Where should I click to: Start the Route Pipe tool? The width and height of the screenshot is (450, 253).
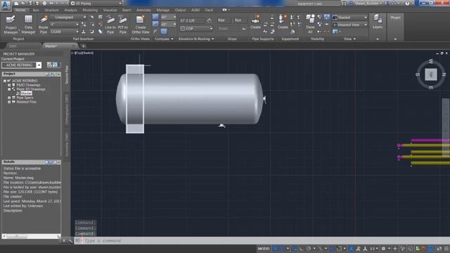tap(44, 25)
